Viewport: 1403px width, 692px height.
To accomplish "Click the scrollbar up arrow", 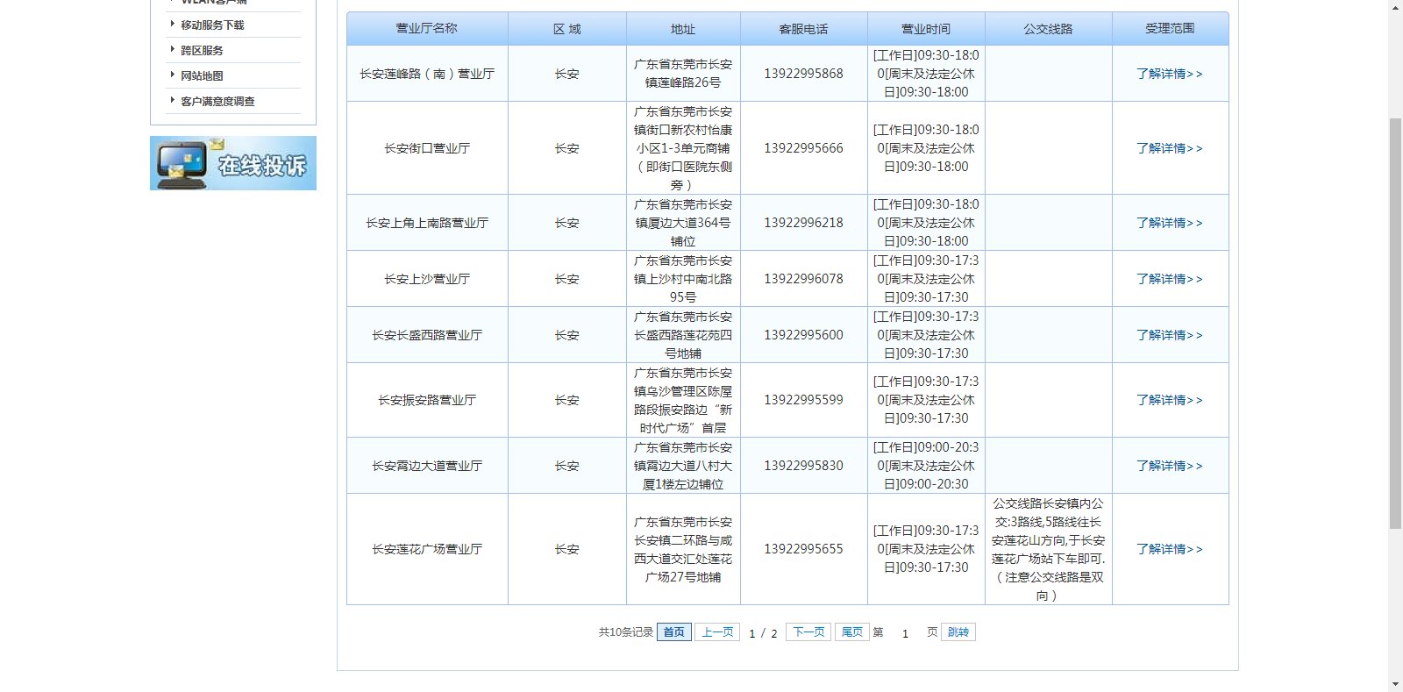I will [x=1395, y=7].
